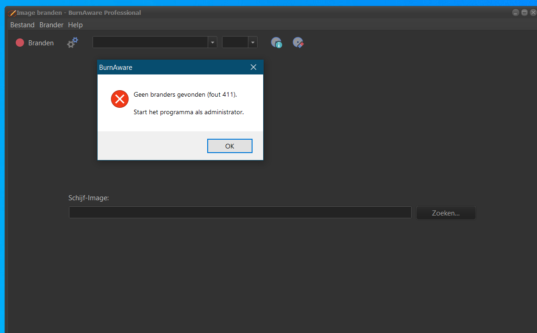537x333 pixels.
Task: Click 'Start het programma als administrator.' text
Action: click(x=189, y=112)
